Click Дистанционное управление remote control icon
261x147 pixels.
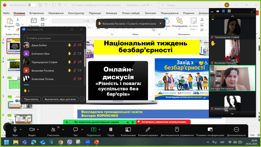(x=177, y=129)
